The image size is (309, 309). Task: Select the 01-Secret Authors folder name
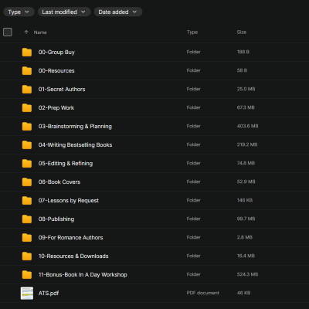[62, 90]
